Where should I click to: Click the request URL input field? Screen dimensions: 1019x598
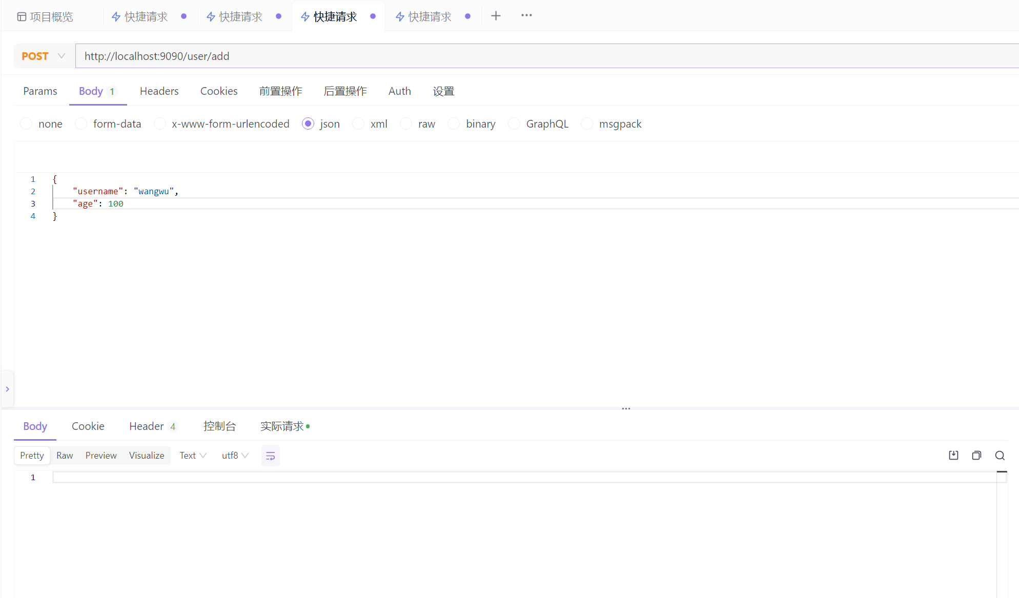(x=547, y=56)
